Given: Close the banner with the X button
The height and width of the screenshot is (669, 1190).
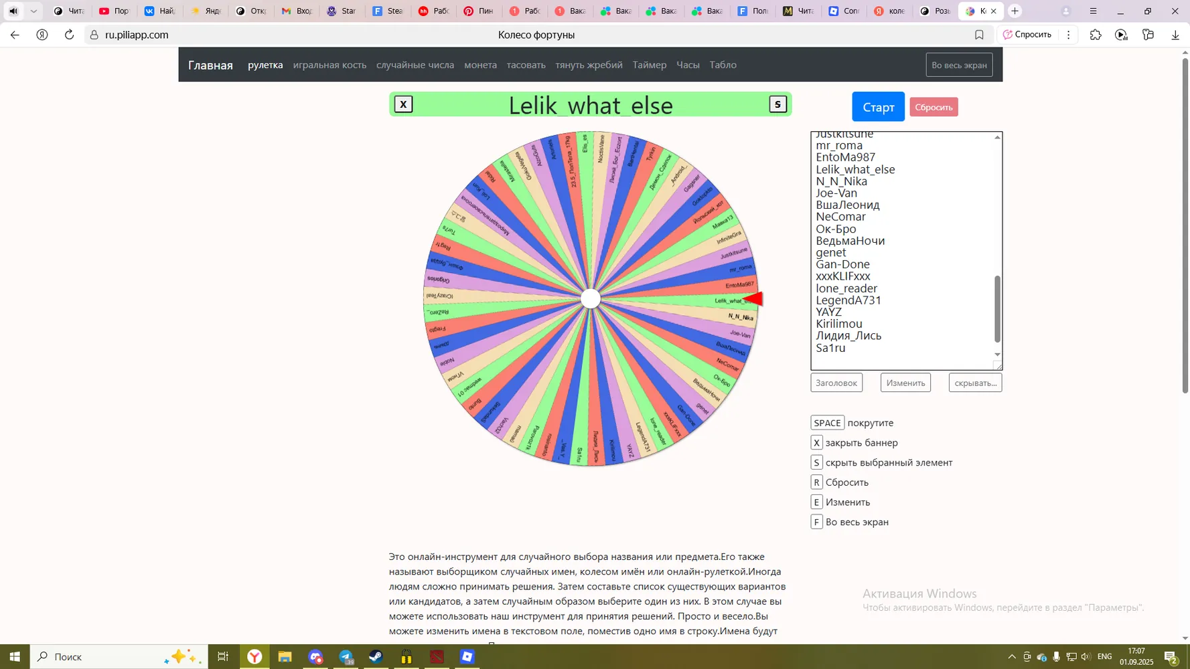Looking at the screenshot, I should (403, 104).
